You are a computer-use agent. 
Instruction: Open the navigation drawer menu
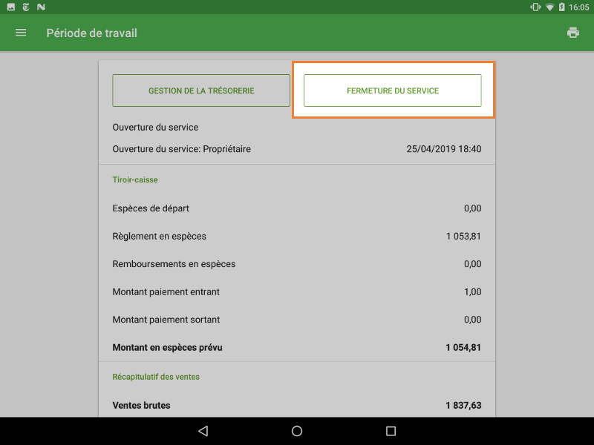click(20, 33)
